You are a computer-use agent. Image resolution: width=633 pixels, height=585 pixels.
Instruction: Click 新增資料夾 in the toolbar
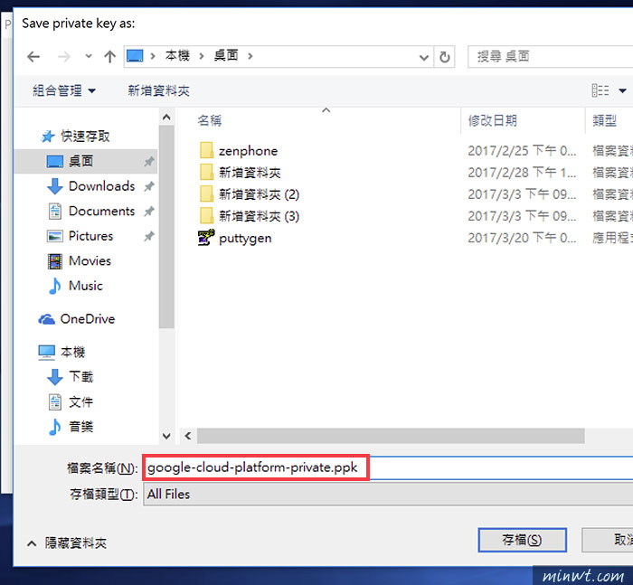158,90
